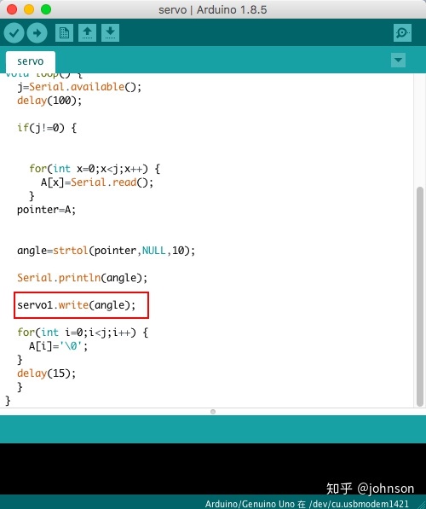426x509 pixels.
Task: Create a new sketch file
Action: pyautogui.click(x=64, y=32)
